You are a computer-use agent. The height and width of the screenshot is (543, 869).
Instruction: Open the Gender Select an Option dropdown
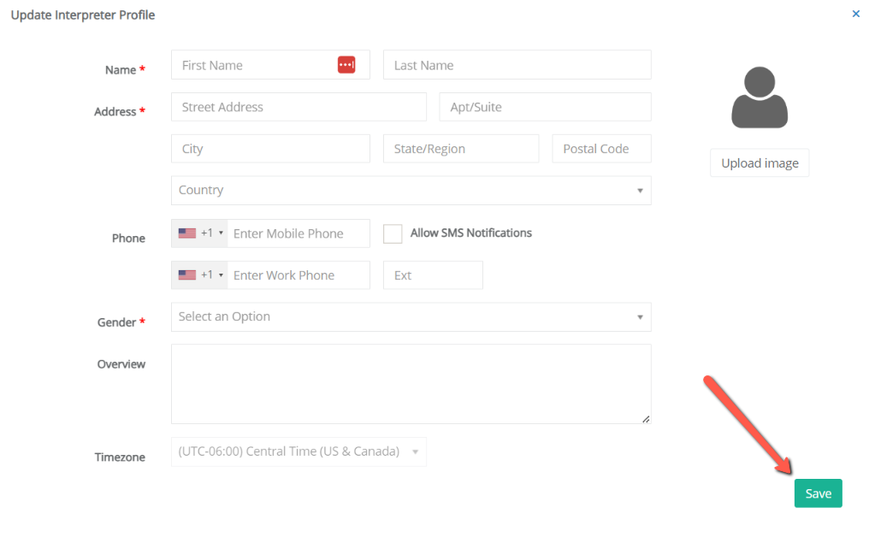click(x=411, y=316)
